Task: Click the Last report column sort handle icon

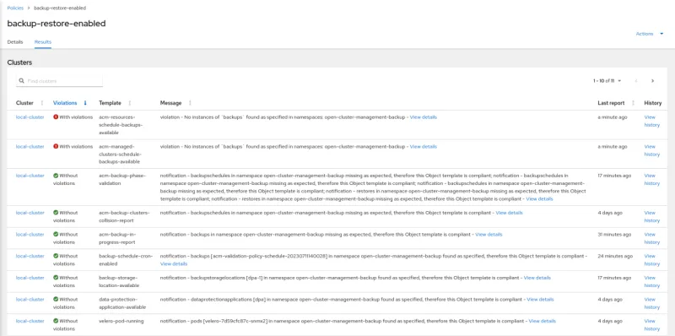Action: pos(633,103)
